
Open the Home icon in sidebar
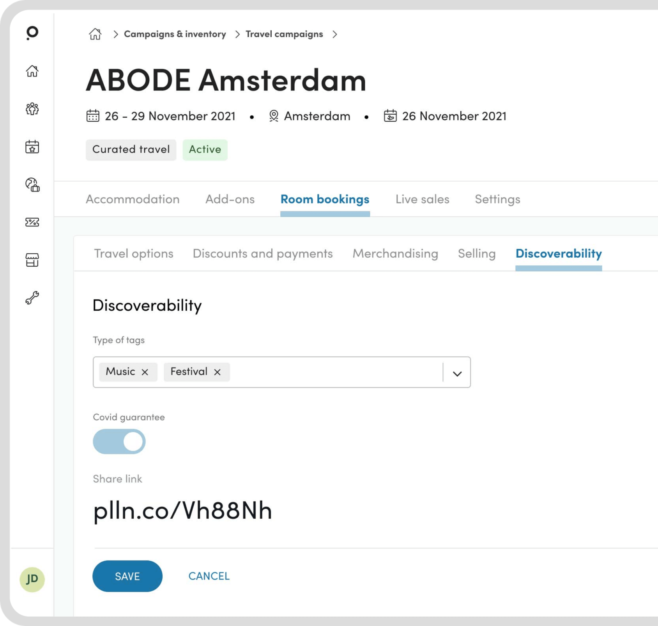point(32,71)
